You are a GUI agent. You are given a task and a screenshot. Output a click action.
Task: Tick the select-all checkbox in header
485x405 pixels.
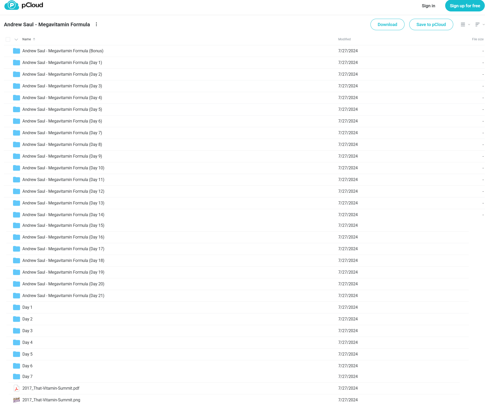(x=8, y=39)
